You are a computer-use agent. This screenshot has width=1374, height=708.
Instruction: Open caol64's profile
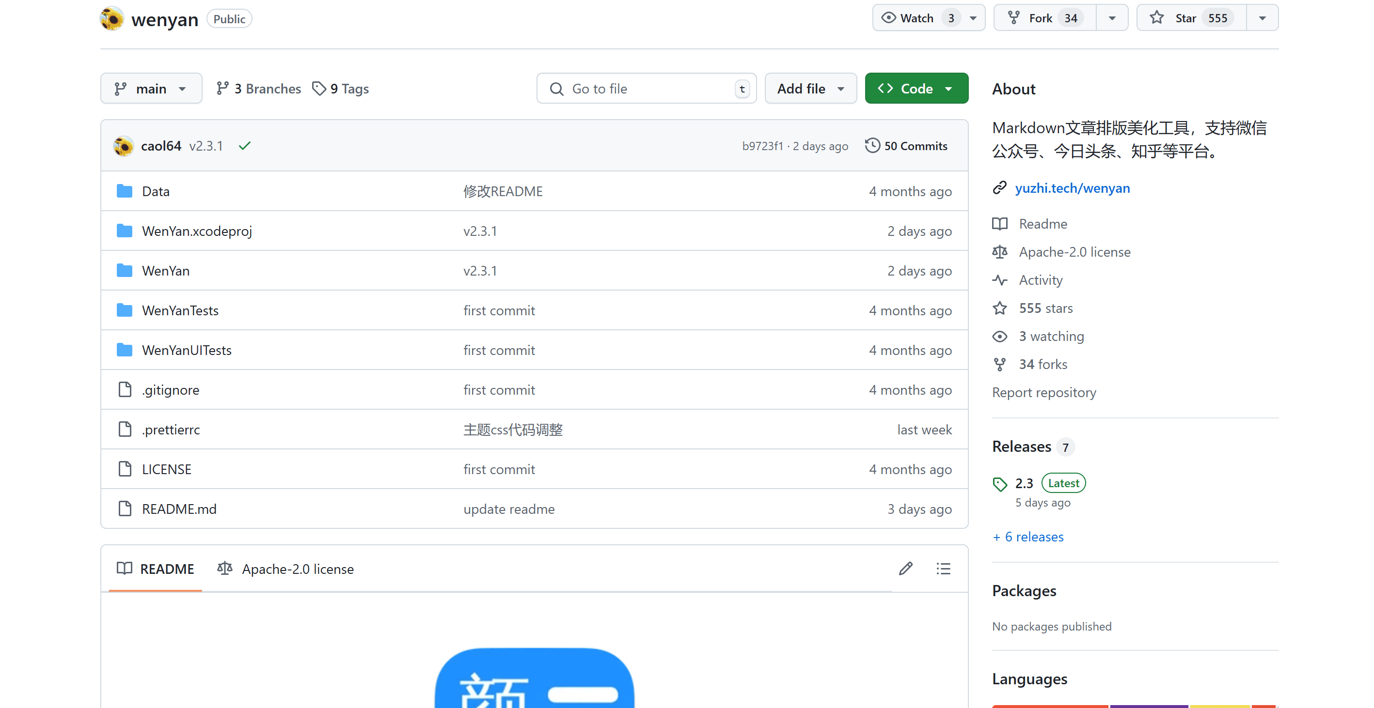[161, 145]
